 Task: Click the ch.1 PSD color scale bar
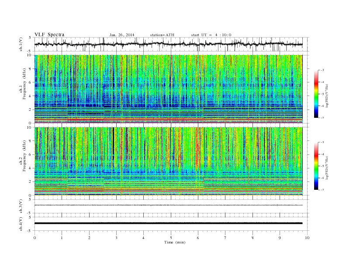[316, 94]
